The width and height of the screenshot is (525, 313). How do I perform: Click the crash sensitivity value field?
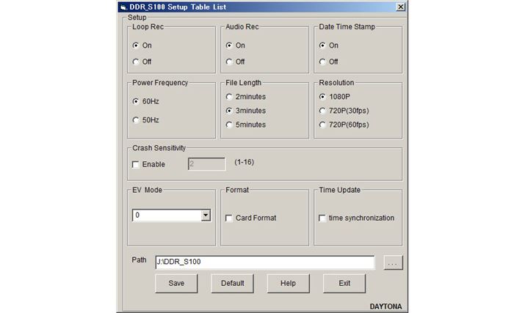(x=207, y=164)
